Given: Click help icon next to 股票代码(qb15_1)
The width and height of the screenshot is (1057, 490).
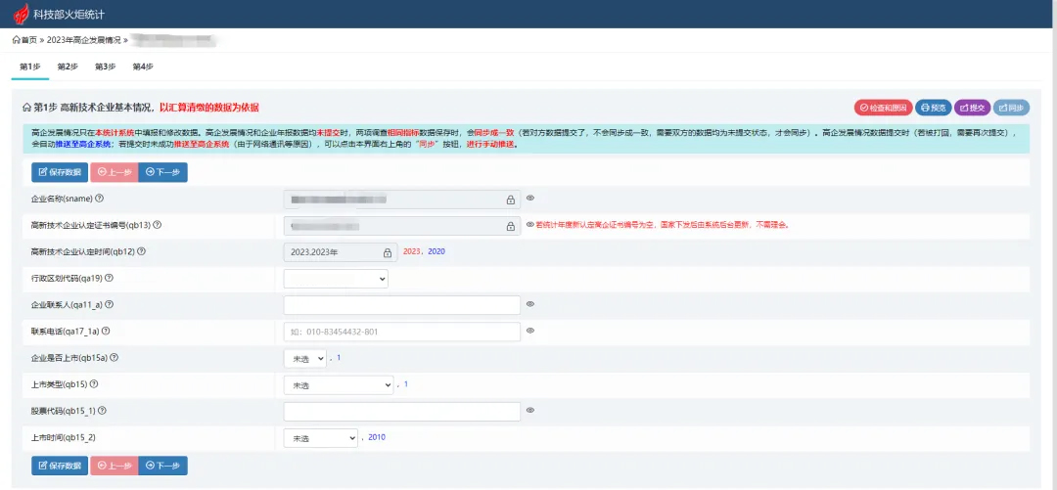Looking at the screenshot, I should (102, 411).
